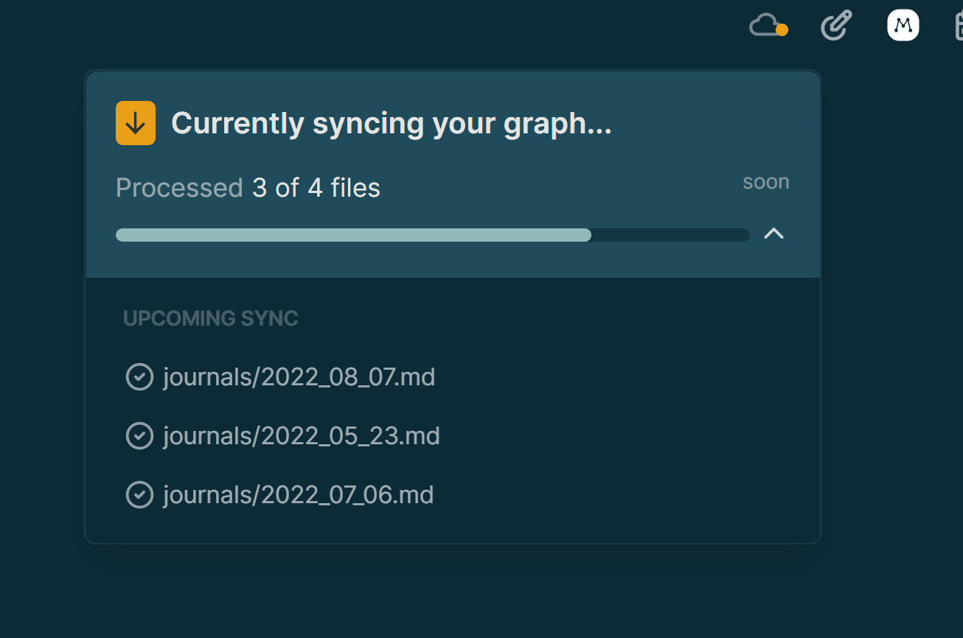The height and width of the screenshot is (638, 963).
Task: Expand the Upcoming Sync section header
Action: coord(211,318)
